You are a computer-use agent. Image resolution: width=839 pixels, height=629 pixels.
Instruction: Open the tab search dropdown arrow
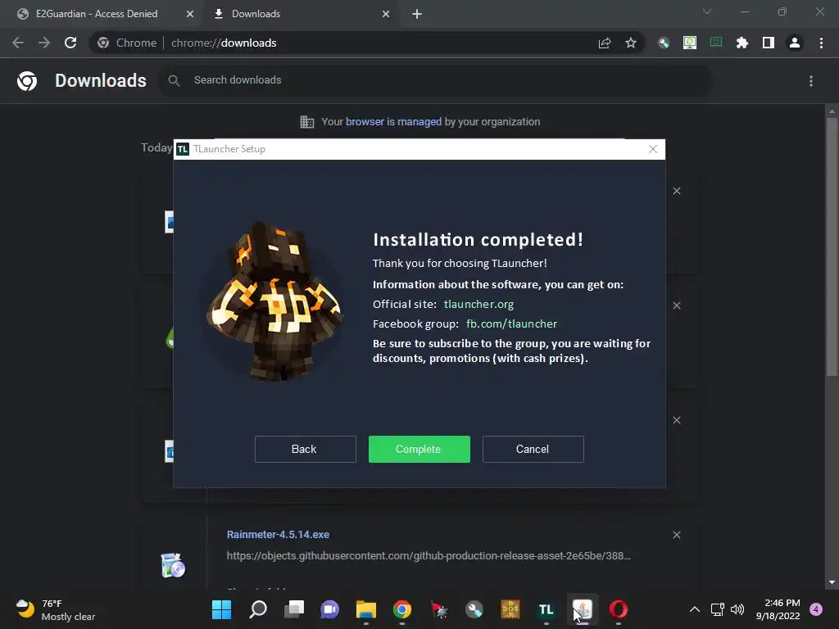tap(707, 11)
